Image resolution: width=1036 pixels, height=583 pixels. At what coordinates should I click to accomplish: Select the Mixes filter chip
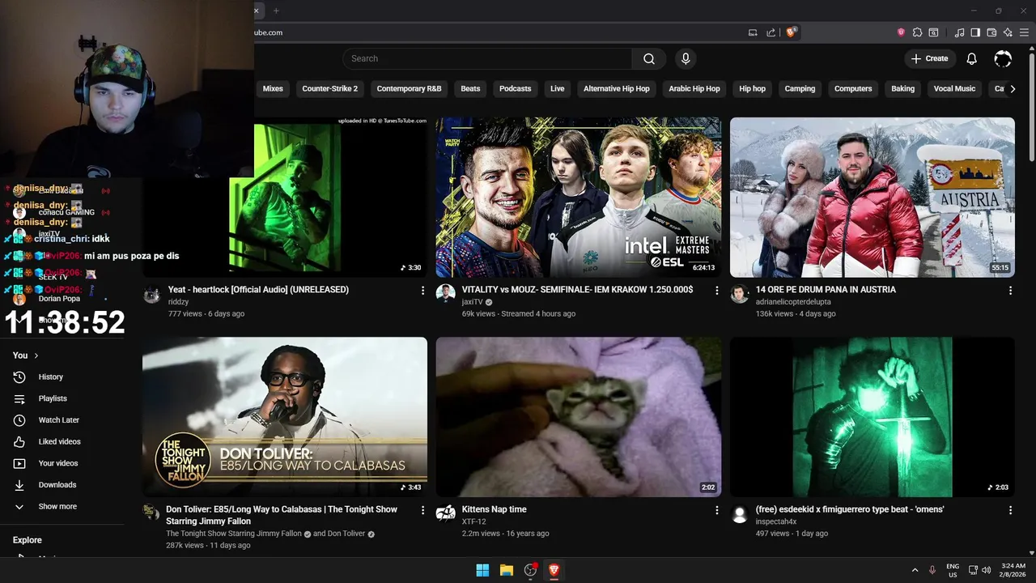pos(273,89)
